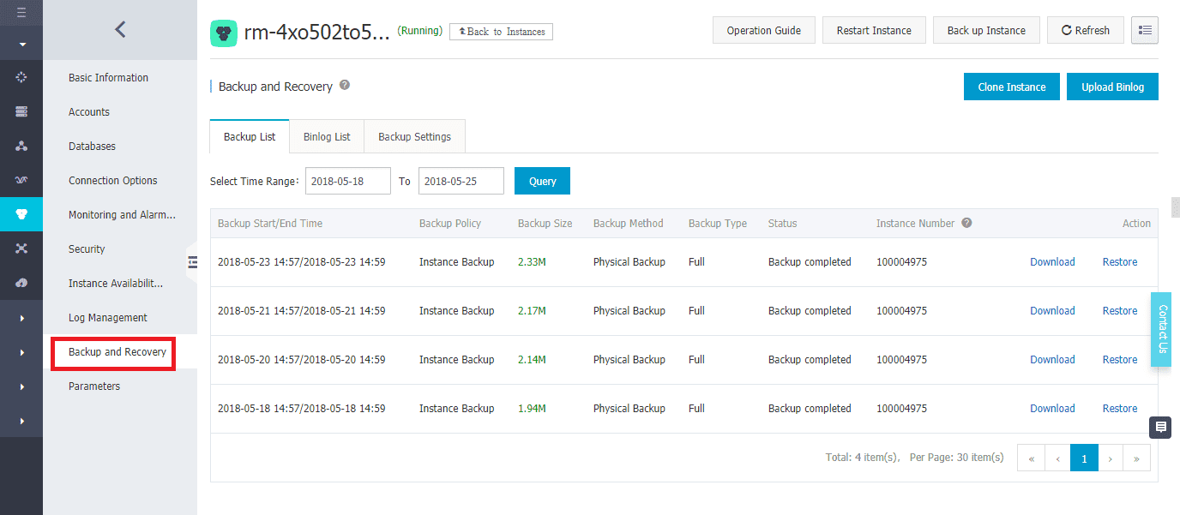Click the start date field showing 2018-05-18
Image resolution: width=1180 pixels, height=515 pixels.
pyautogui.click(x=347, y=182)
